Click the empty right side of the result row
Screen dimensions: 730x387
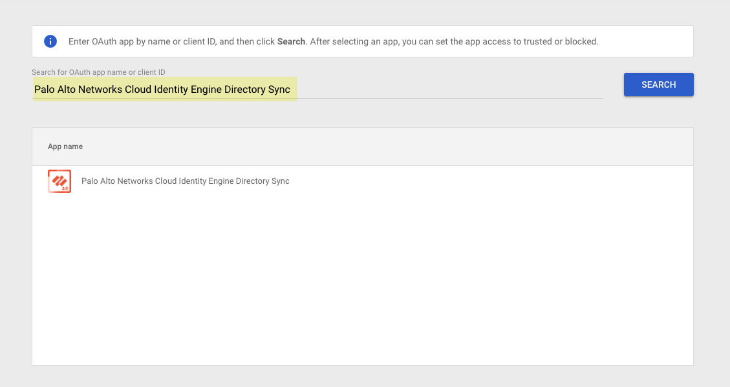(517, 181)
